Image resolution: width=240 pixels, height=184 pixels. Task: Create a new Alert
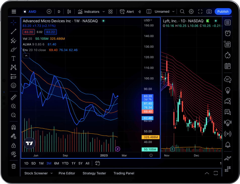(127, 12)
